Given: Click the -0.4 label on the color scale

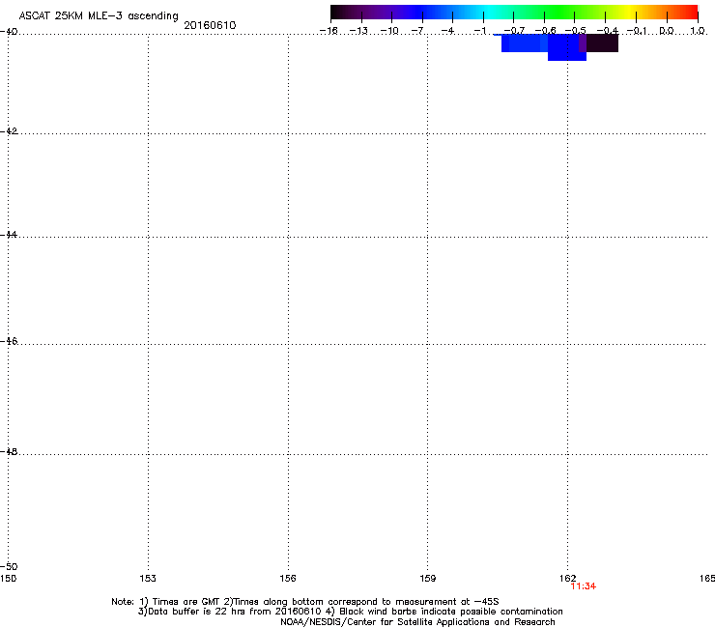Looking at the screenshot, I should (608, 31).
